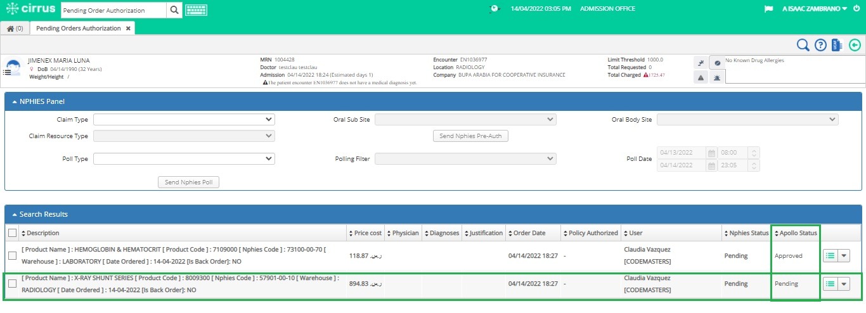Viewport: 866px width, 313px height.
Task: Open the patient avatar menu icon
Action: (11, 68)
